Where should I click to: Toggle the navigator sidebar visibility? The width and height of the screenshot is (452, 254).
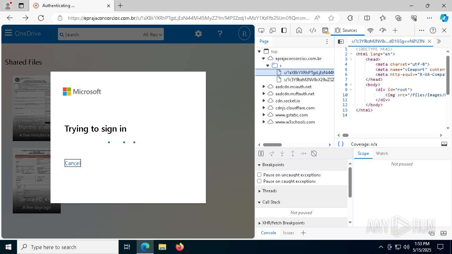[x=341, y=42]
